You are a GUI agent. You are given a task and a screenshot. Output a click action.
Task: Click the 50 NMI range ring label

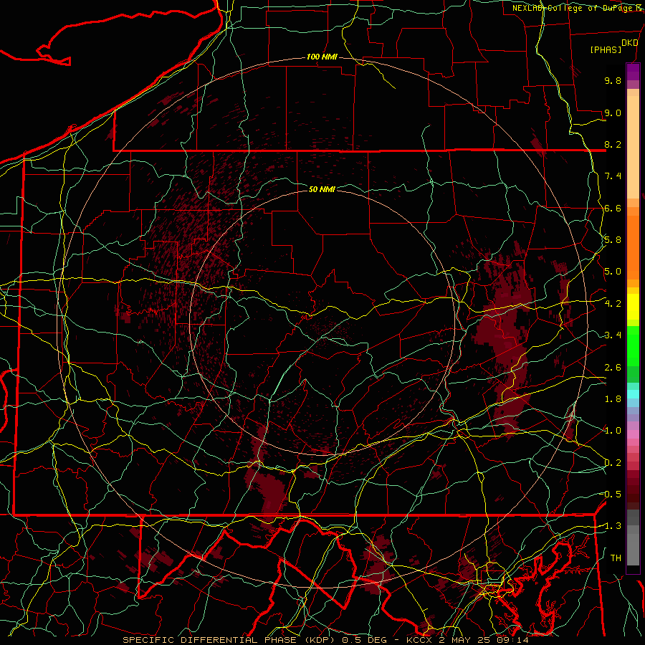(322, 189)
